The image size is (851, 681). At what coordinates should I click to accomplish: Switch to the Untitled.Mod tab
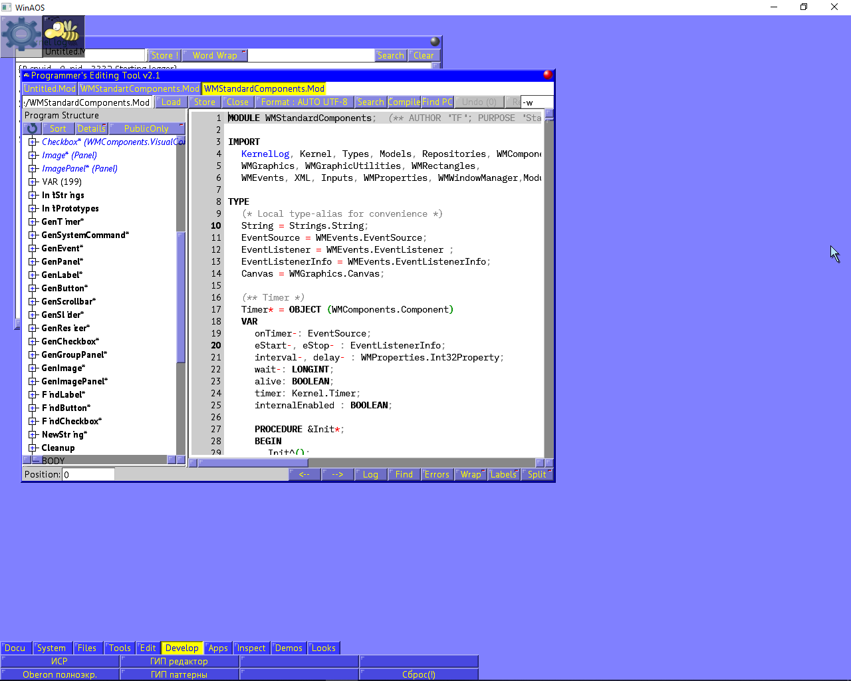pos(50,88)
